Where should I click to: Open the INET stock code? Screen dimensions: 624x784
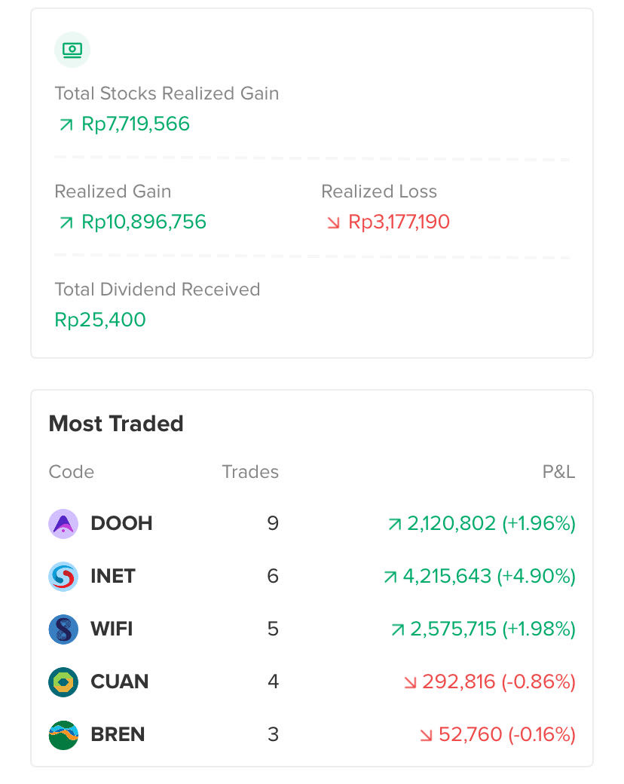pos(113,576)
